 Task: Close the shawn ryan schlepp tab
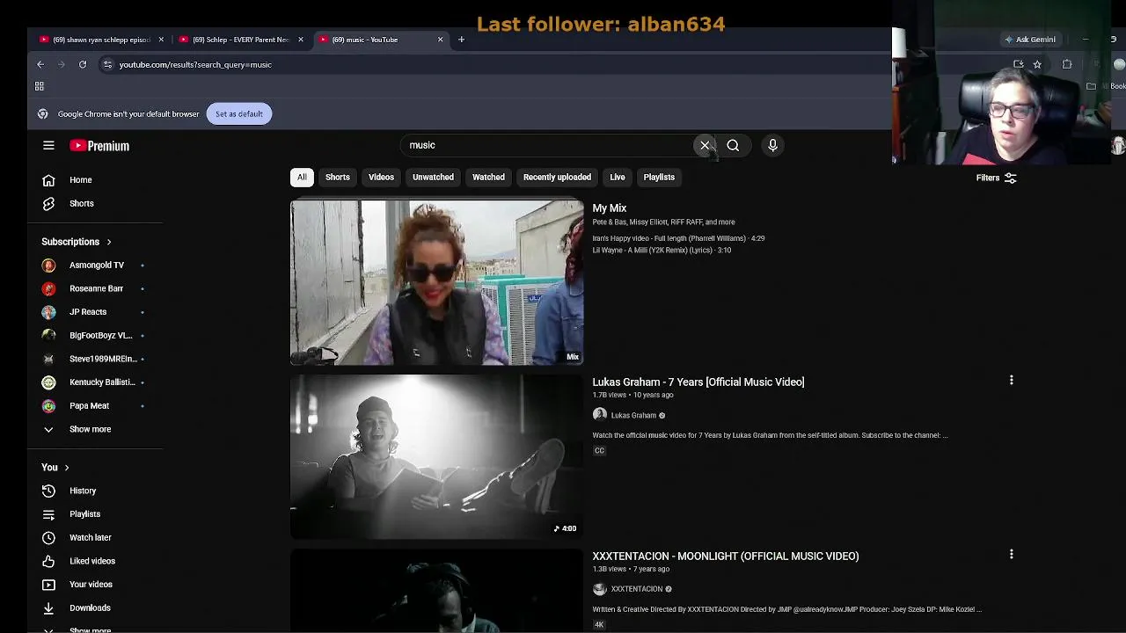tap(161, 40)
